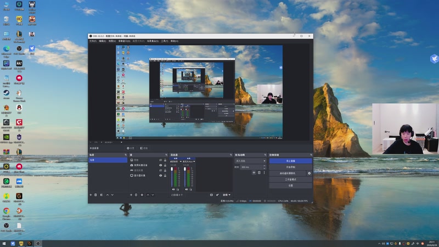Open the 编辑(E) menu
The width and height of the screenshot is (439, 247).
coord(103,41)
